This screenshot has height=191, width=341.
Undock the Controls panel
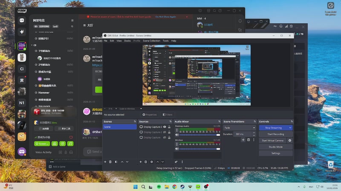292,121
